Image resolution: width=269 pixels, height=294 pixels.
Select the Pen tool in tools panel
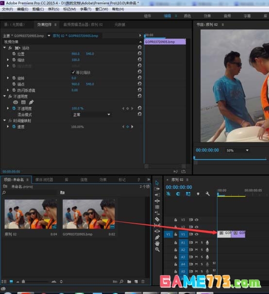coord(157,237)
